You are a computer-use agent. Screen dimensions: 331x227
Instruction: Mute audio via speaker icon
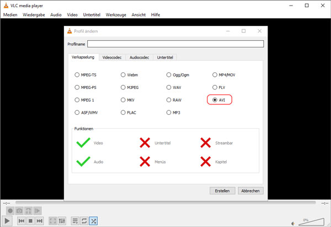click(x=293, y=223)
